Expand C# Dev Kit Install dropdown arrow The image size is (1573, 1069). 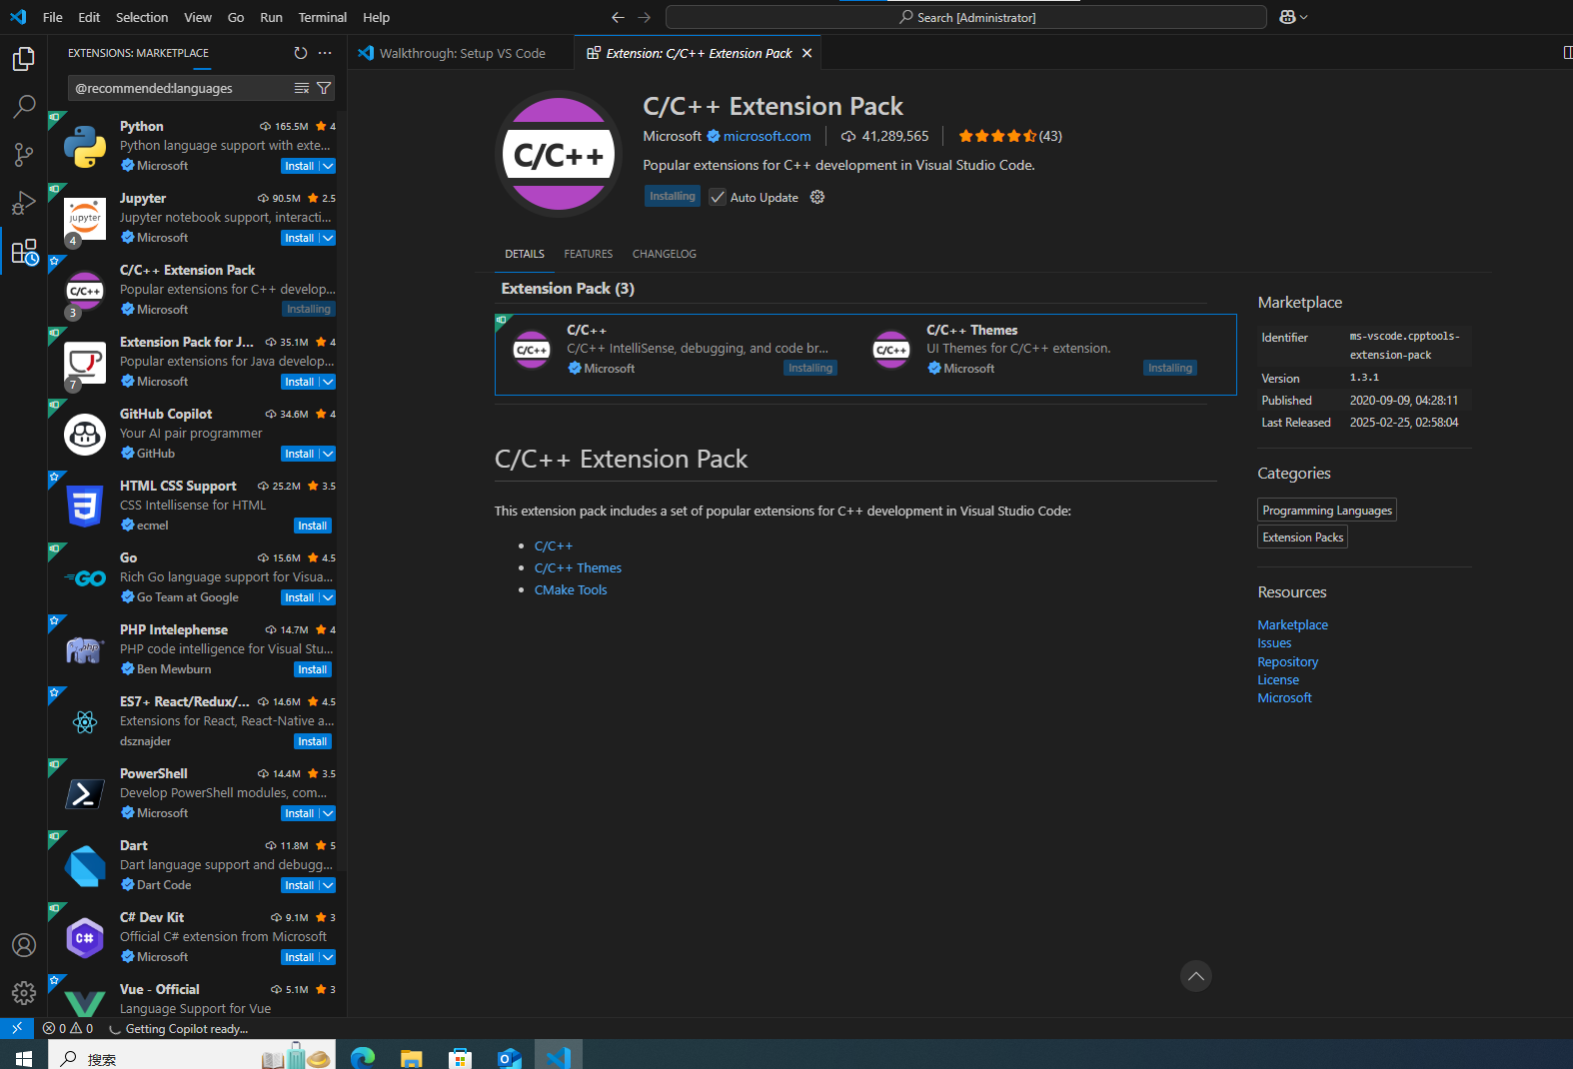328,957
